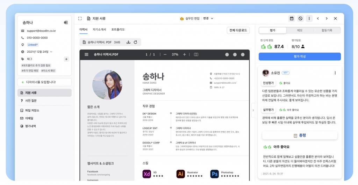Download 송하나 이력서 PDF file icon
The image size is (358, 185).
pos(128,42)
